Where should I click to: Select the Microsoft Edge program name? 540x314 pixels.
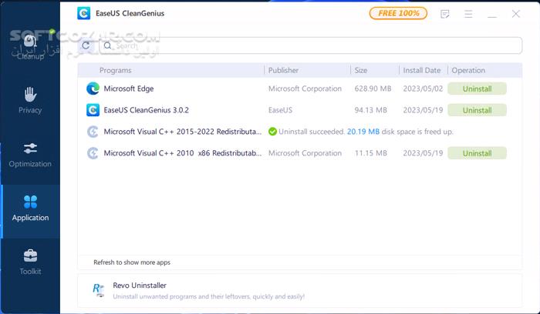tap(129, 89)
